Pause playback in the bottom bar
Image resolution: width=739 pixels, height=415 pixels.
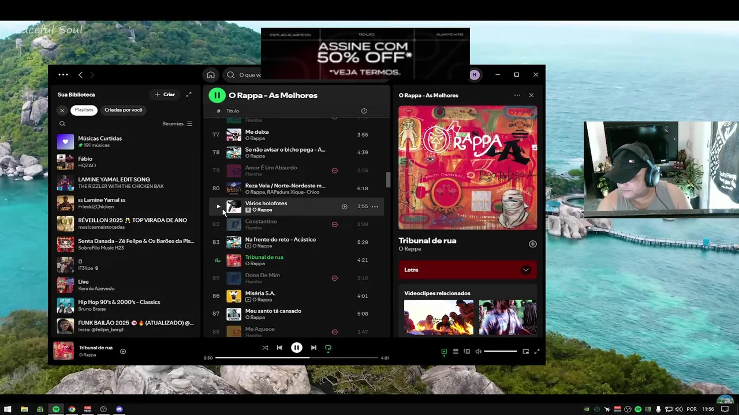296,348
